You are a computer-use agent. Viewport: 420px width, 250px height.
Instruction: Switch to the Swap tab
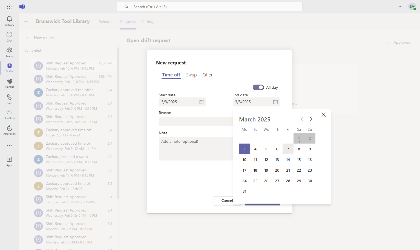pyautogui.click(x=191, y=75)
